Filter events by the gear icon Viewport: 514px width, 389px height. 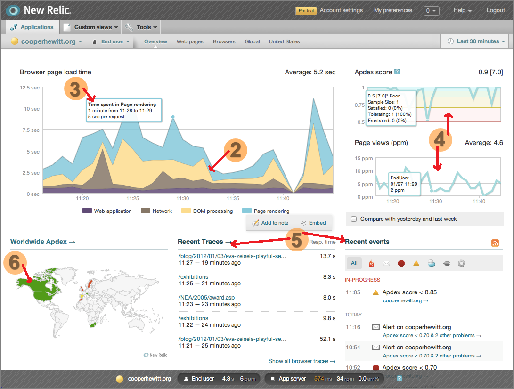point(461,263)
